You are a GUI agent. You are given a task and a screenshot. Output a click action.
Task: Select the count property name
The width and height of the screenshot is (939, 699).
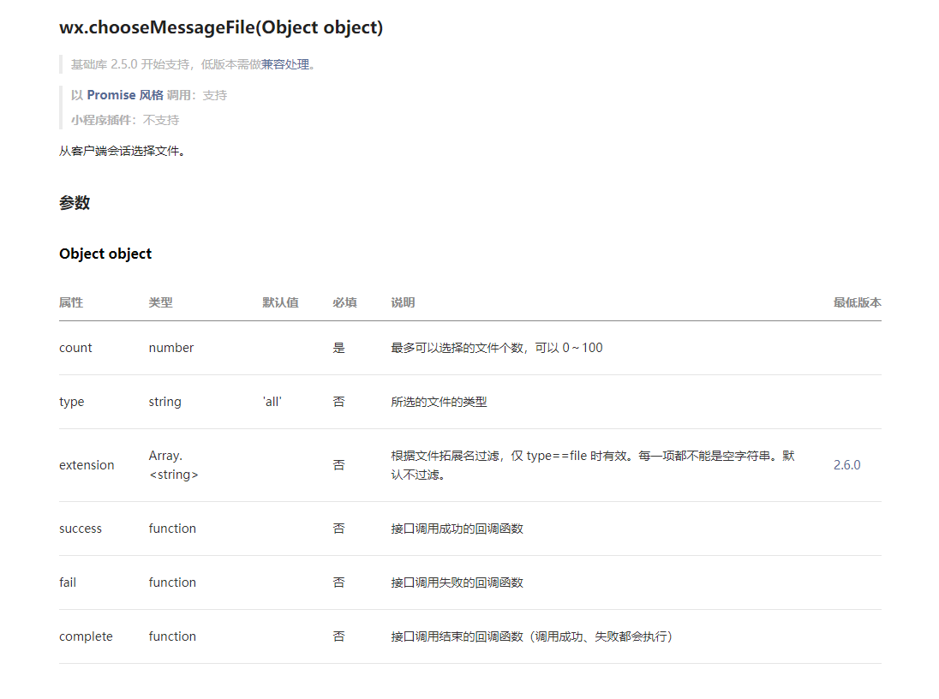tap(75, 348)
